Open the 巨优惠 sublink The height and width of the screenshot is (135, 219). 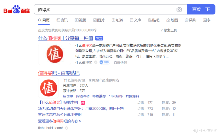tap(68, 96)
